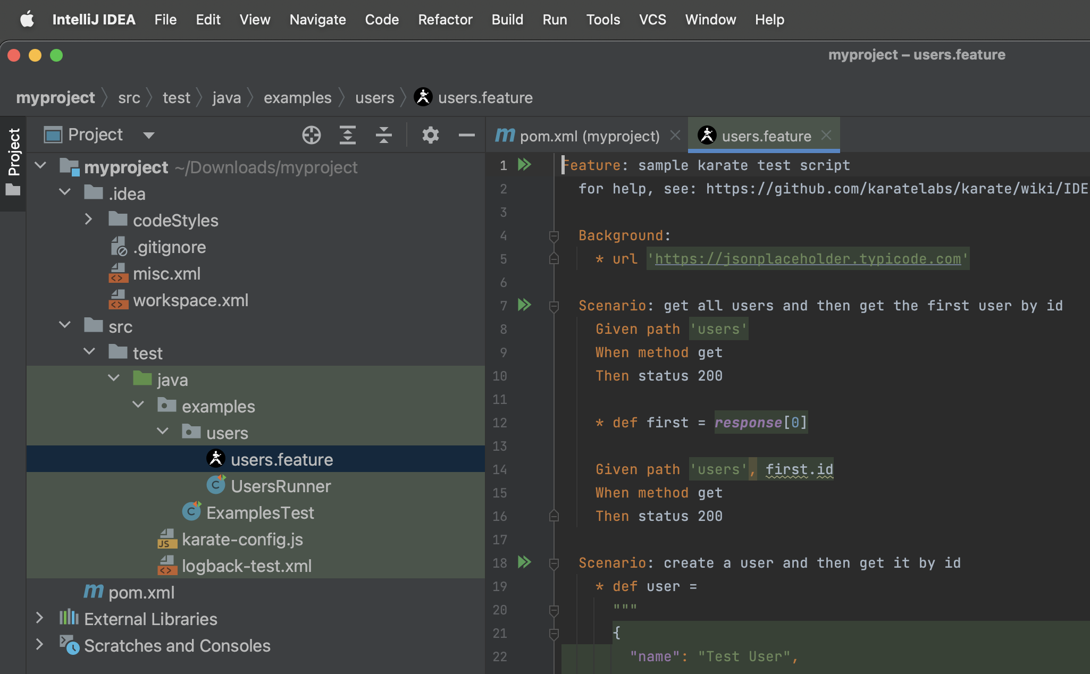Screen dimensions: 1090x674
Task: Fold the Scenario block at line 7
Action: click(554, 306)
